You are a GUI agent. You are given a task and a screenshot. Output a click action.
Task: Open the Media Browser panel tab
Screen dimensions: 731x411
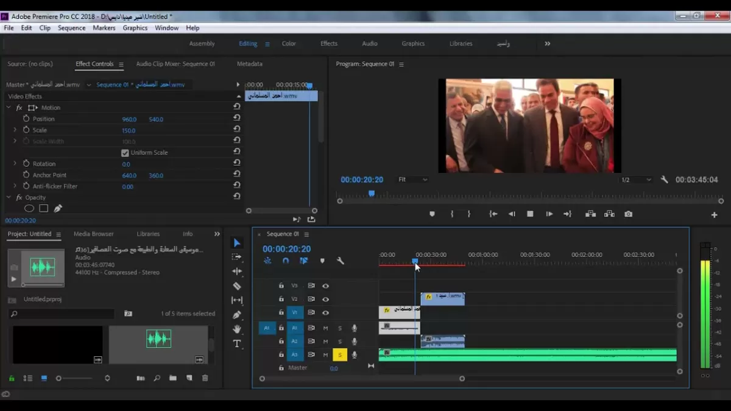pyautogui.click(x=94, y=234)
